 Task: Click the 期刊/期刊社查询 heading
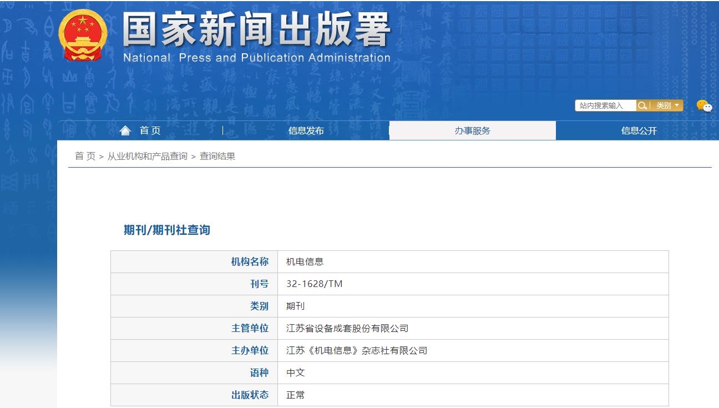(x=166, y=230)
